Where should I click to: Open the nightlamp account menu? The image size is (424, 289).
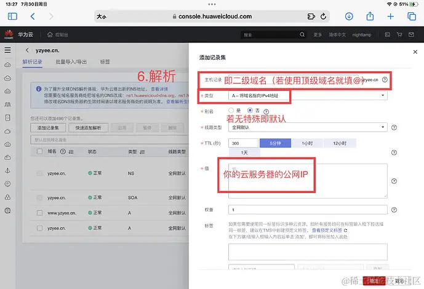click(362, 34)
